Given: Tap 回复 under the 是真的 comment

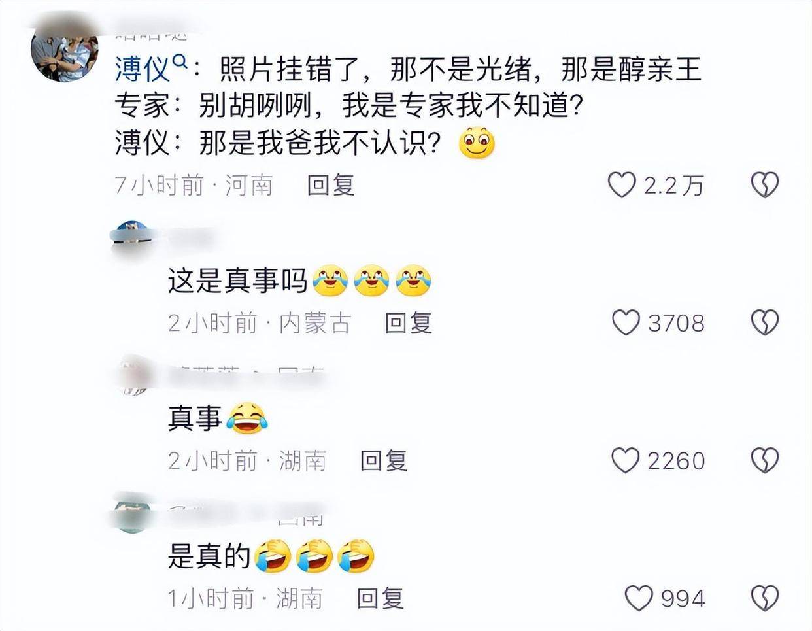Looking at the screenshot, I should click(x=381, y=598).
